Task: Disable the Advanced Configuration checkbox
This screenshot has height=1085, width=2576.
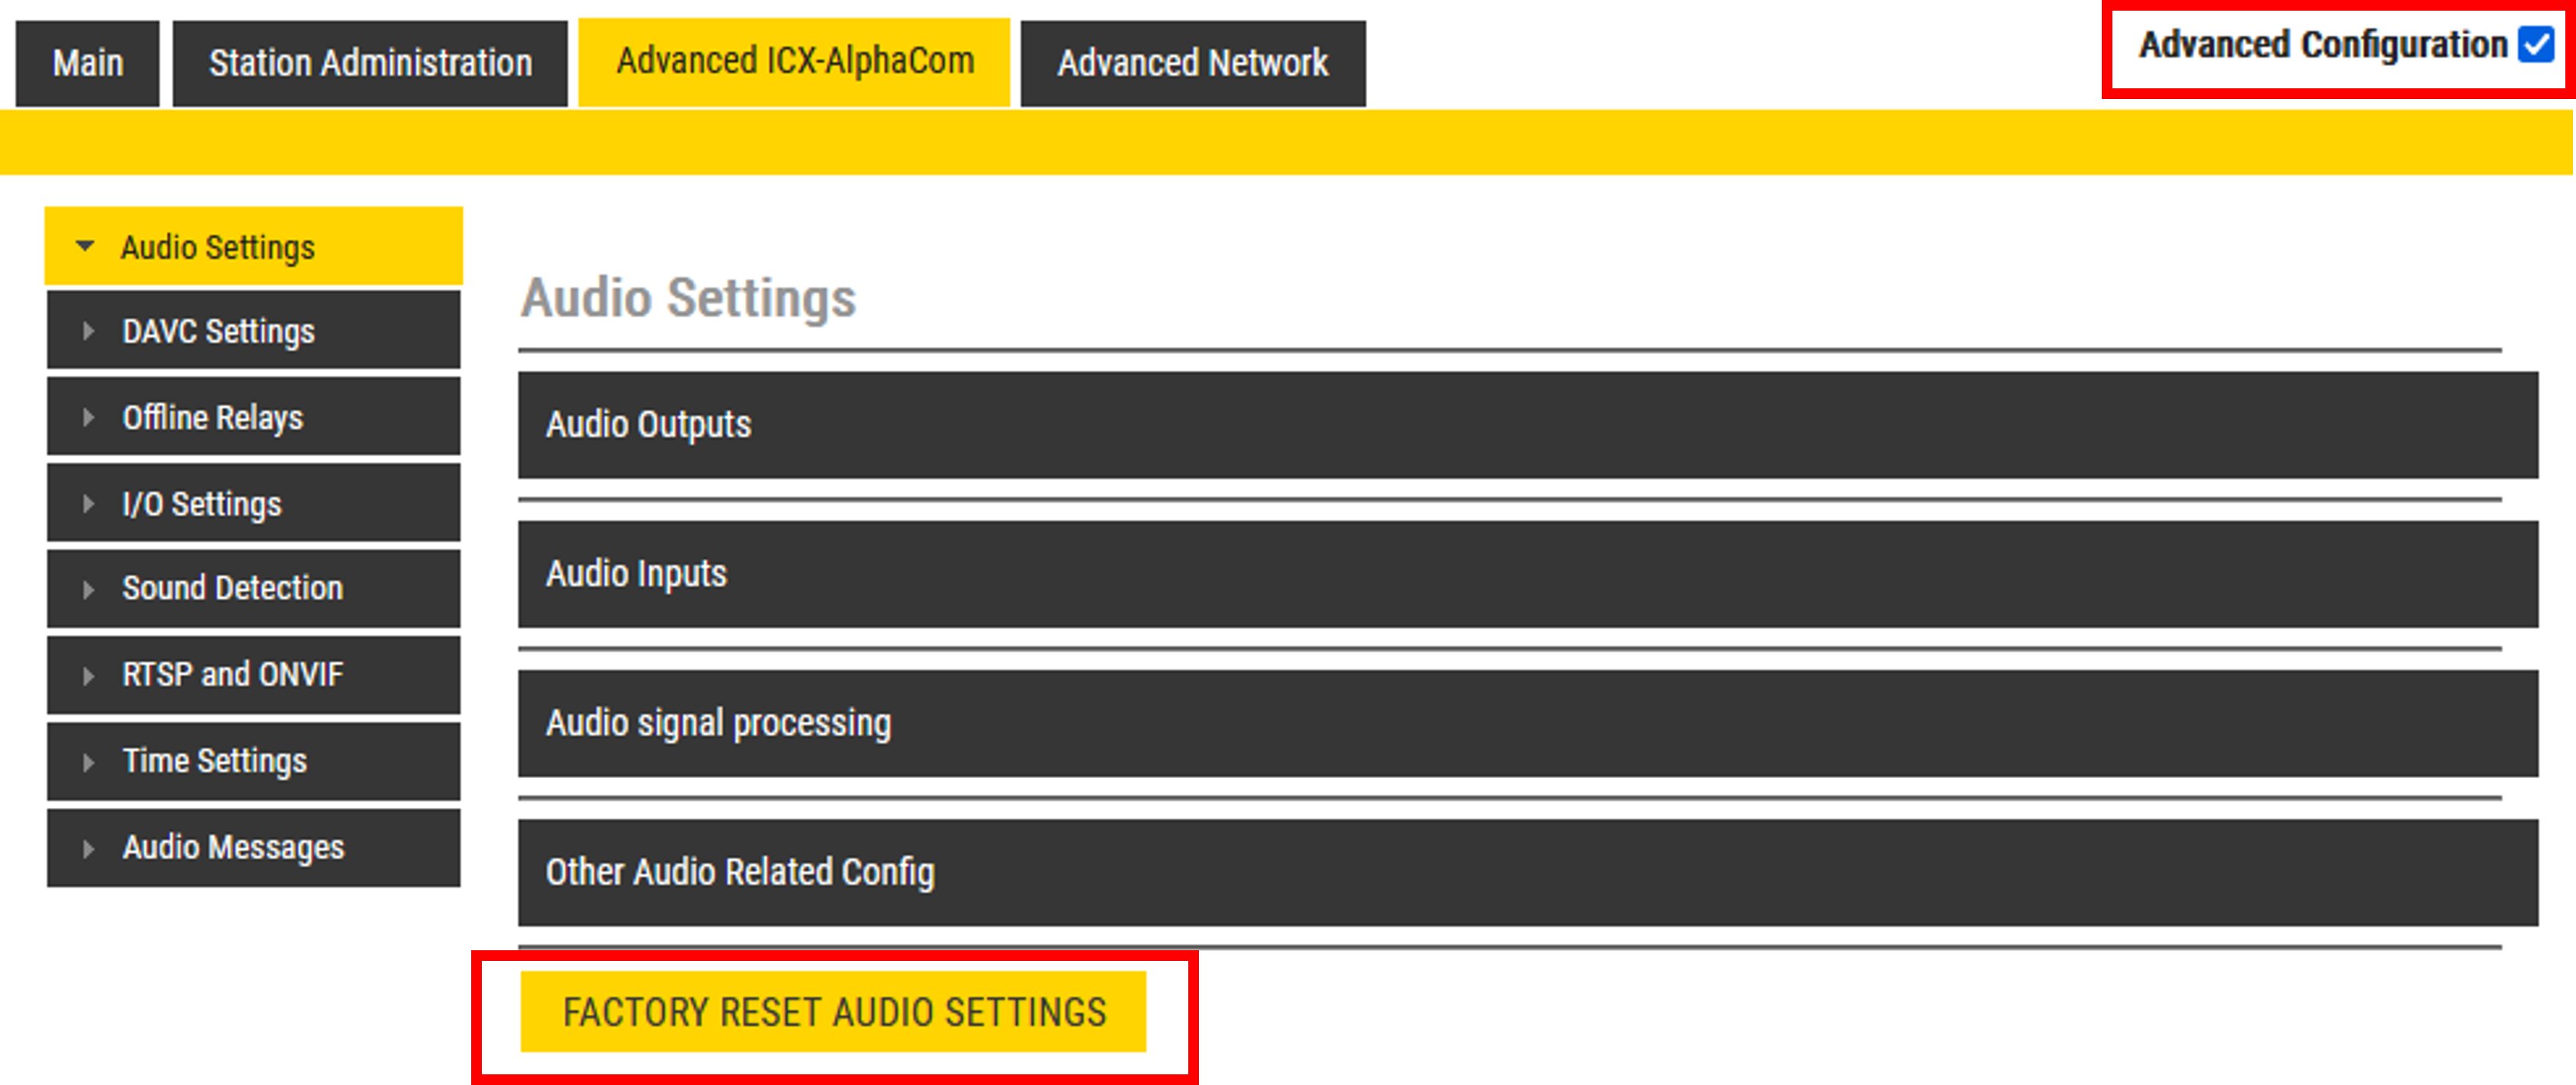Action: pyautogui.click(x=2536, y=45)
